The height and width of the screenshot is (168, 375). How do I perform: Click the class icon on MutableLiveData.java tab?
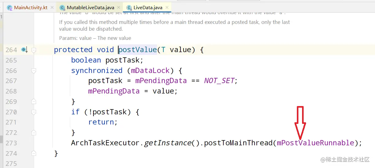63,8
